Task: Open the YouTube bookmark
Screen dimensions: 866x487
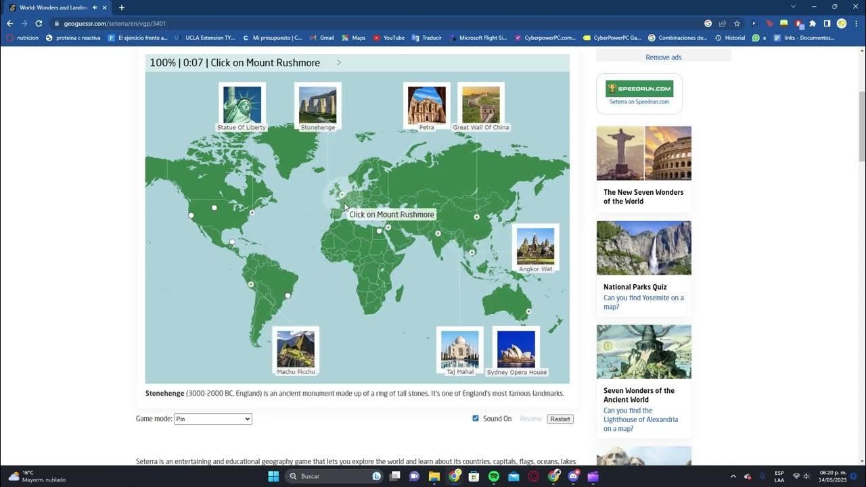Action: click(x=389, y=38)
